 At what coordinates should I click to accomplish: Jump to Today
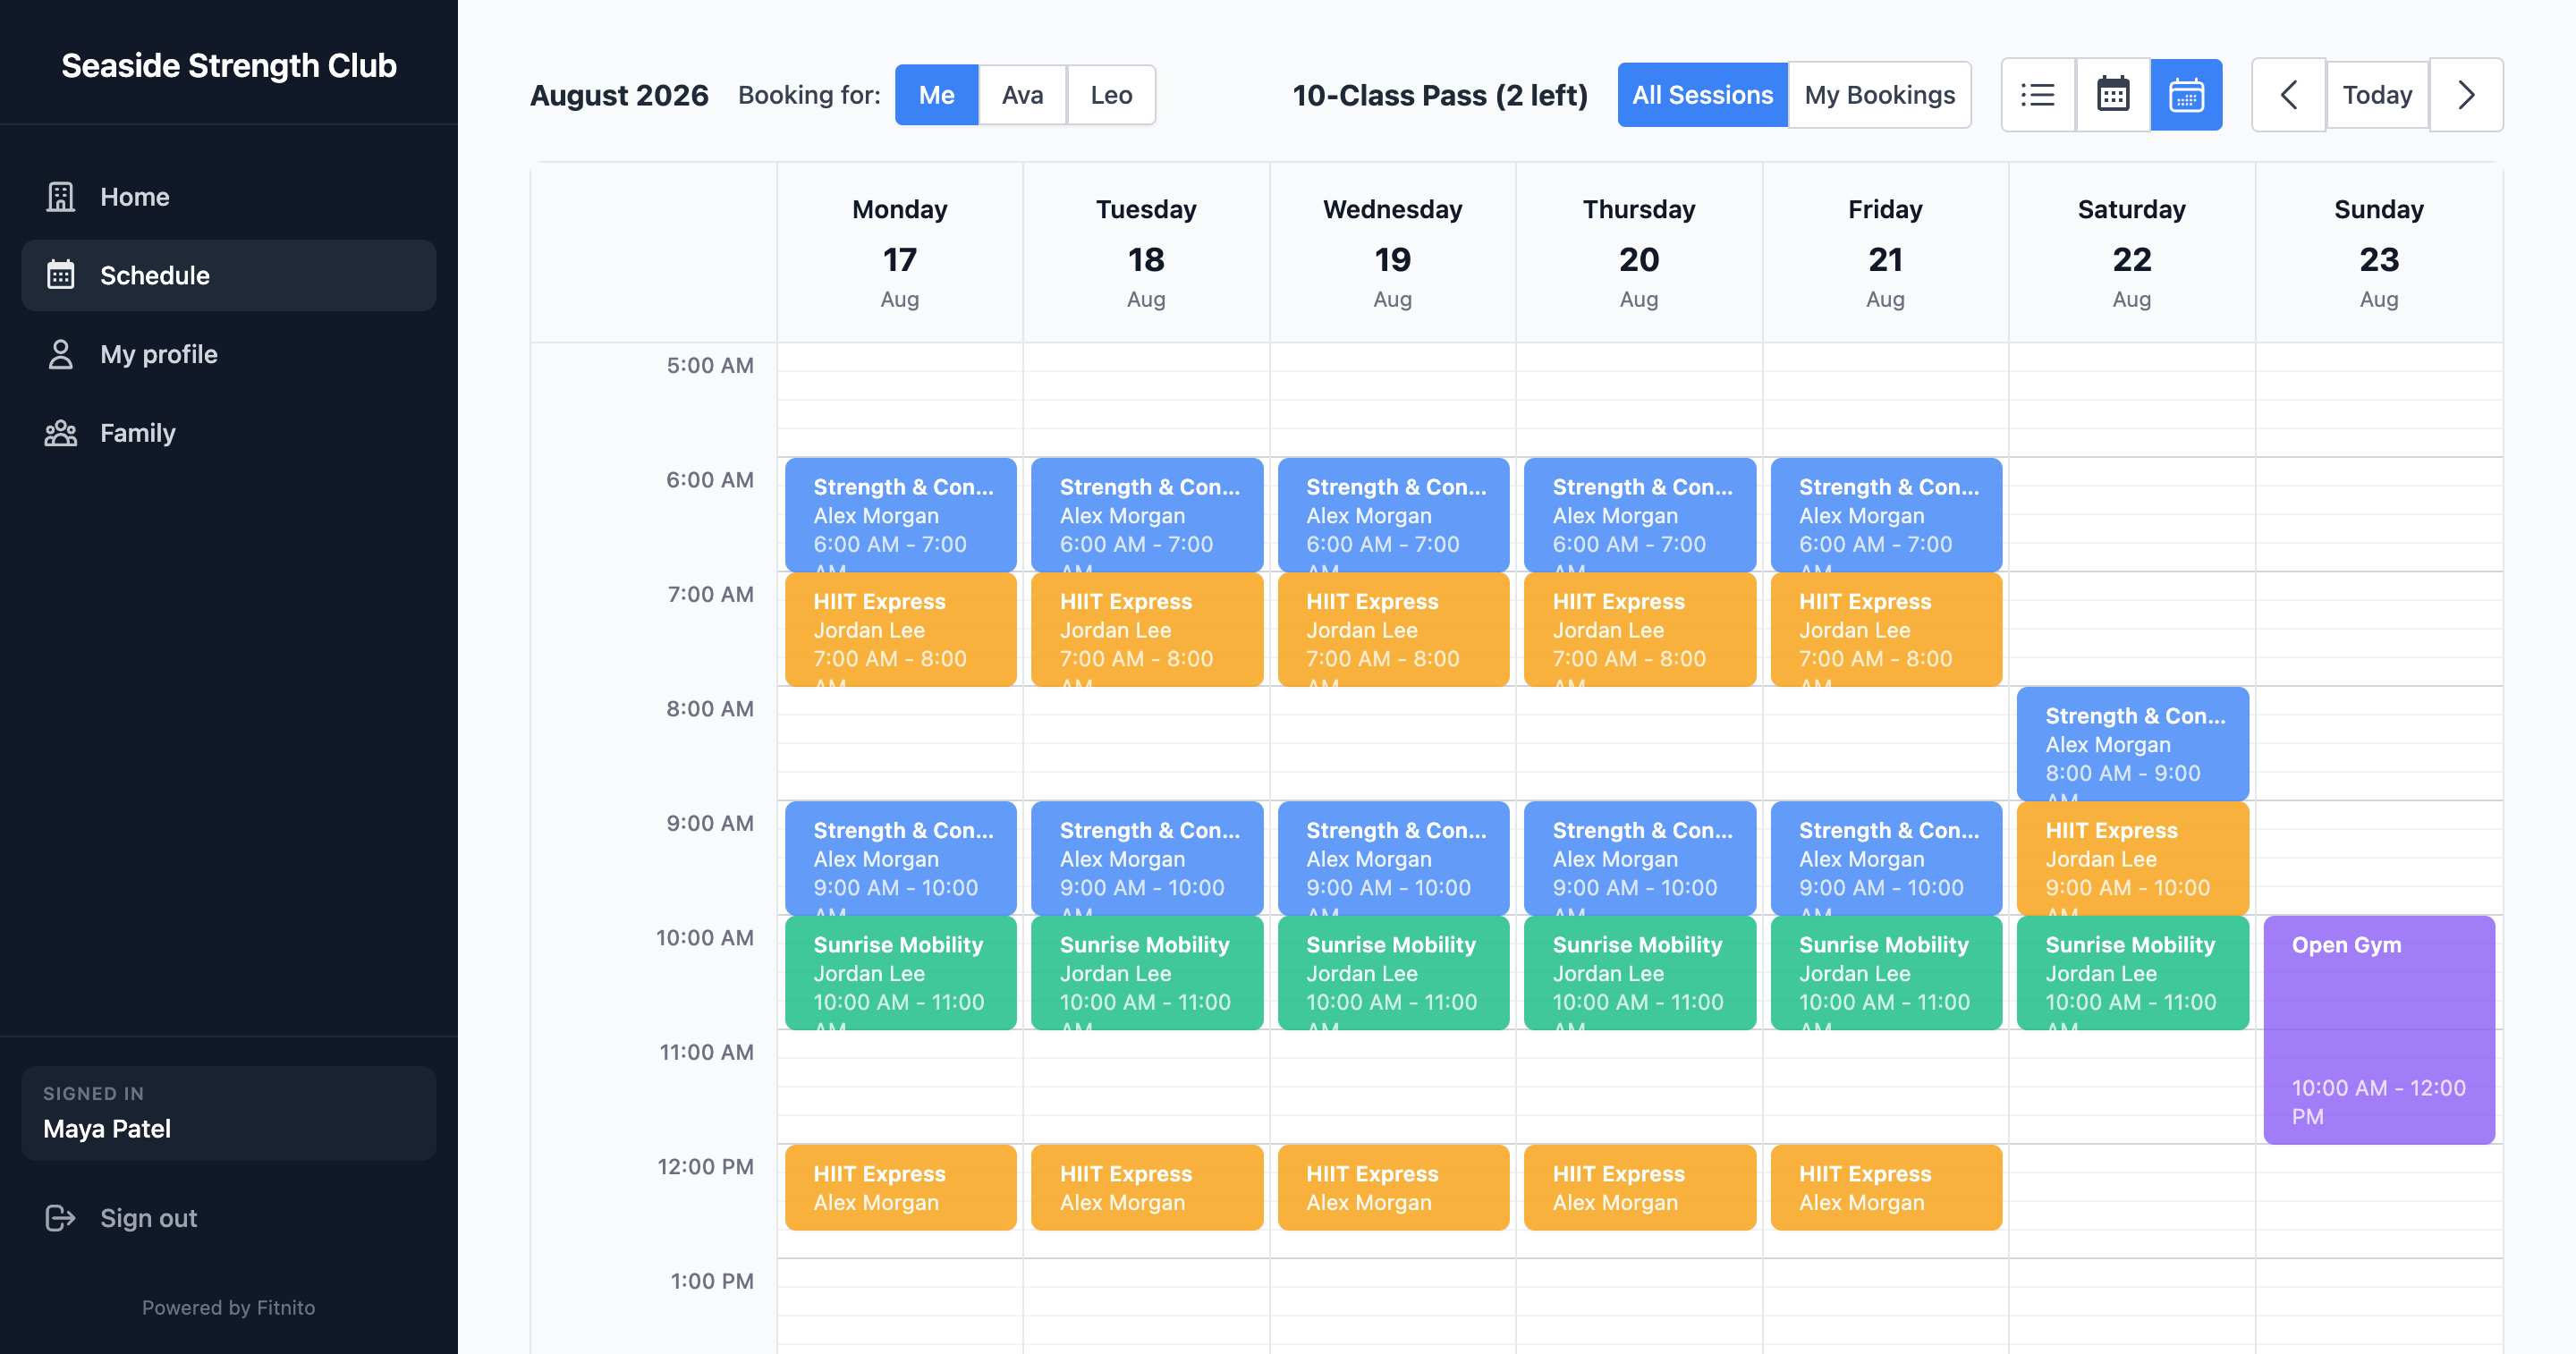(x=2378, y=95)
